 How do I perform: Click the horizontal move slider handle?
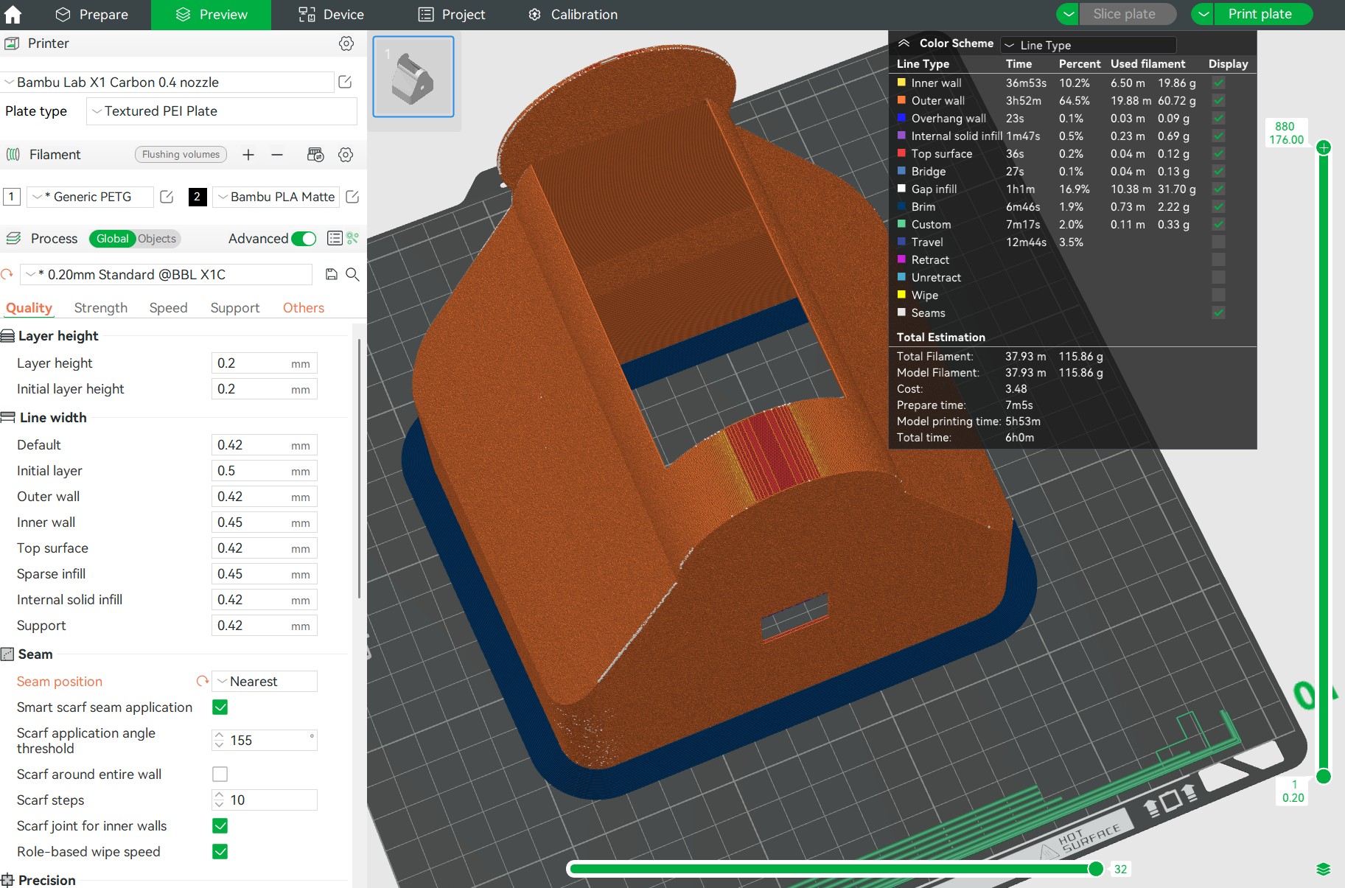[x=1096, y=869]
